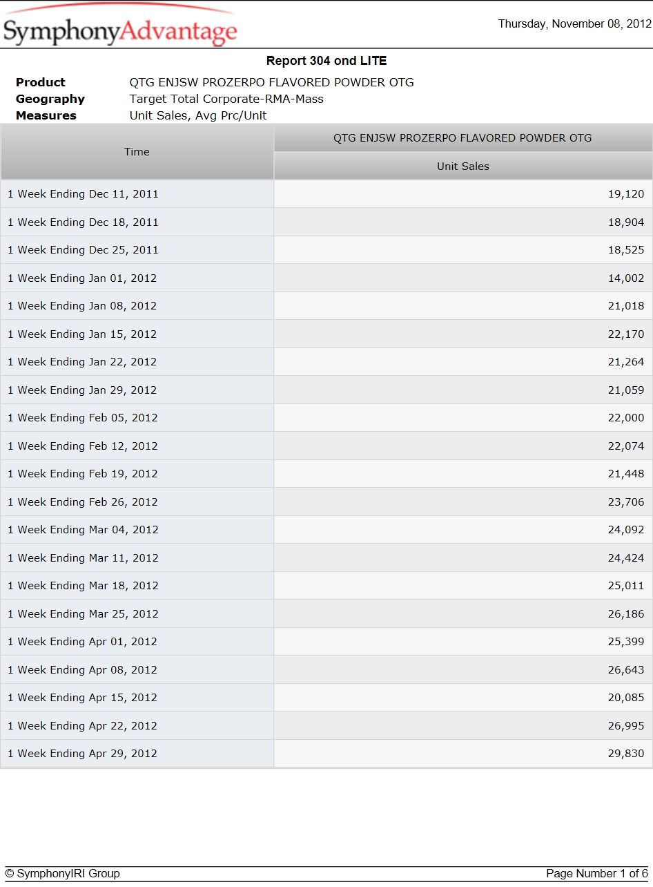Viewport: 653px width, 887px height.
Task: Click the unit sales value 21,059
Action: 626,390
